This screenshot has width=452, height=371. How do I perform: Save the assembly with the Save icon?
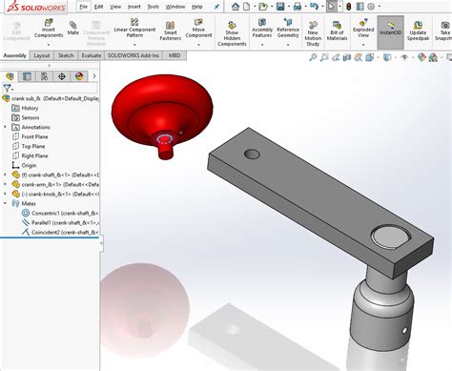pyautogui.click(x=280, y=7)
